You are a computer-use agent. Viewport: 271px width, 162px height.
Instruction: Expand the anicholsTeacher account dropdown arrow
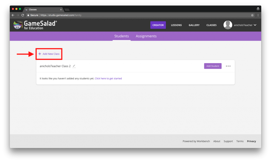pyautogui.click(x=255, y=25)
